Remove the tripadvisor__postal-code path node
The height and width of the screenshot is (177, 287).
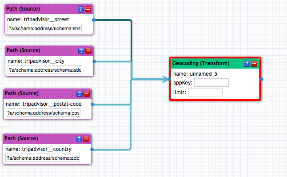click(87, 94)
